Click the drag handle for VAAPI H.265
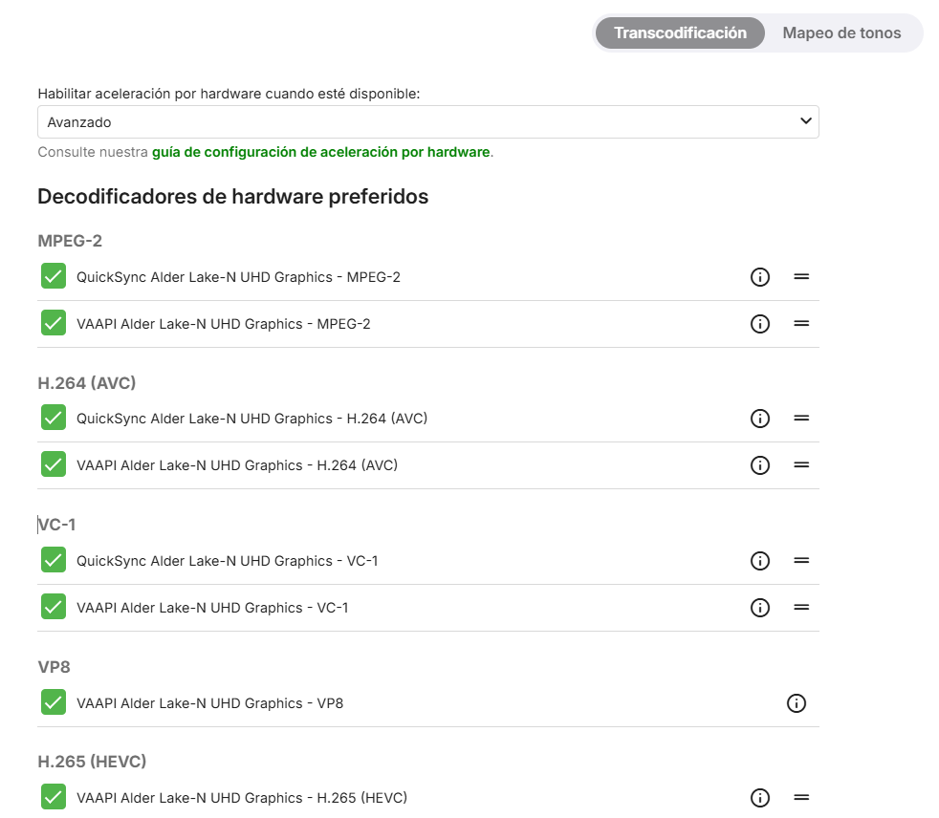 801,797
